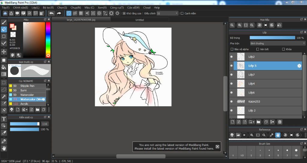This screenshot has height=163, width=307.
Task: Open an image in Reference panel
Action: pos(238,135)
